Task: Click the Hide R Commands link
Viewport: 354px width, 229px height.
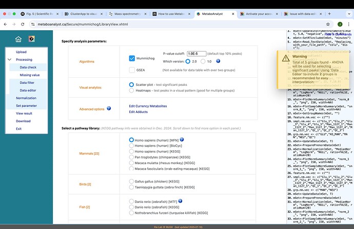Action: [338, 34]
